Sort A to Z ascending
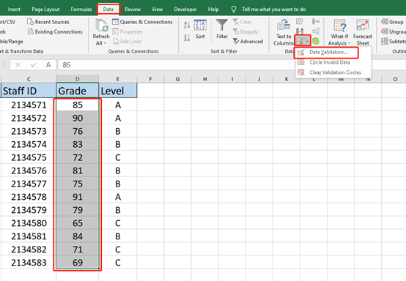 [187, 25]
